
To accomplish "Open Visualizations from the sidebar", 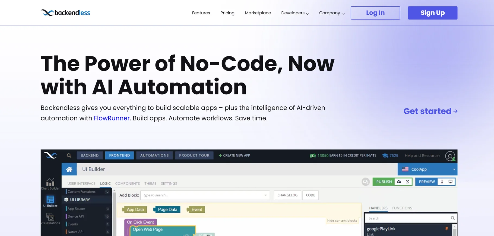I will [50, 219].
